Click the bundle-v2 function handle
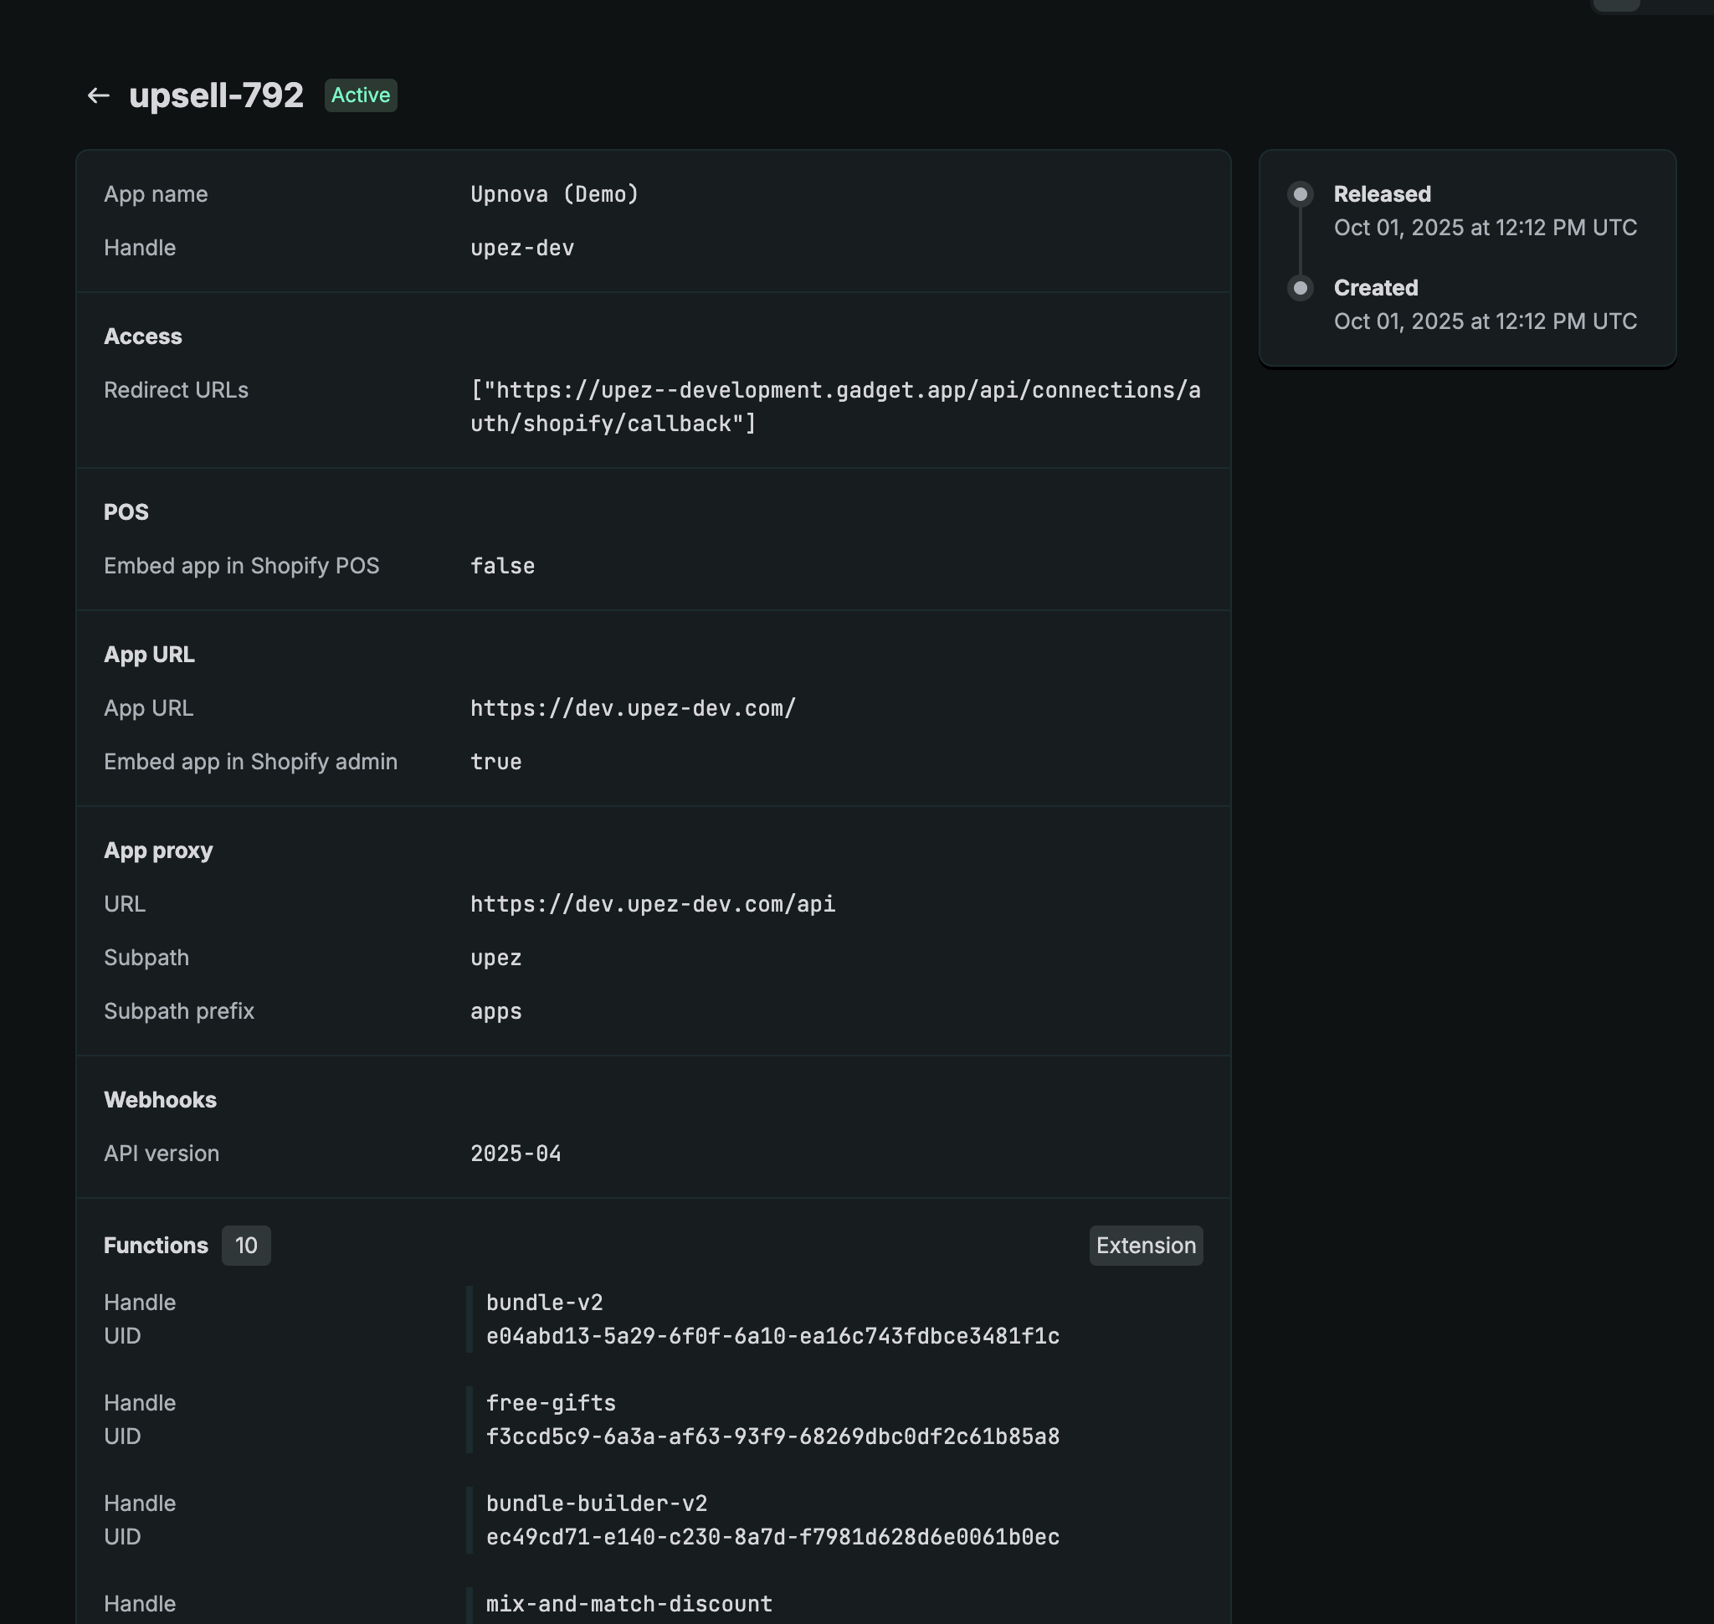Screen dimensions: 1714x1624 (x=545, y=1302)
